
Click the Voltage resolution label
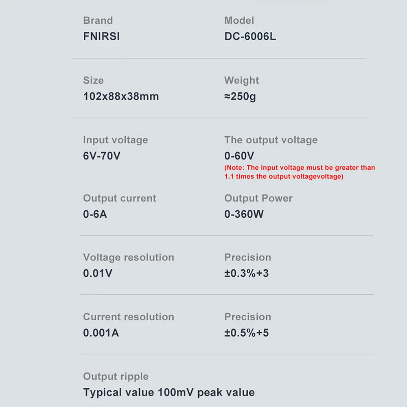tap(129, 258)
